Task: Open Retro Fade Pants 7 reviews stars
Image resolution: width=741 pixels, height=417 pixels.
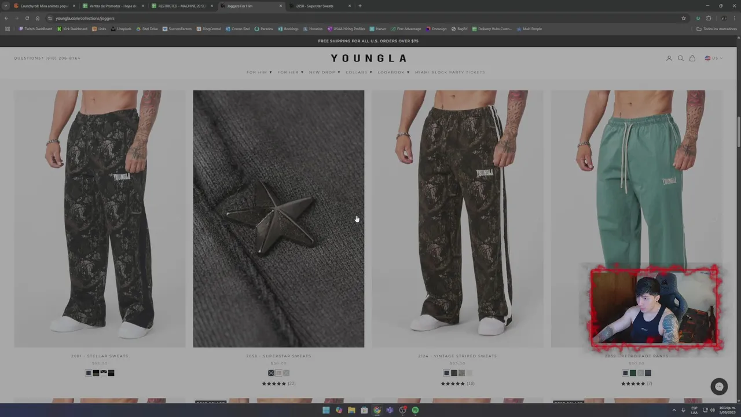Action: pos(636,383)
